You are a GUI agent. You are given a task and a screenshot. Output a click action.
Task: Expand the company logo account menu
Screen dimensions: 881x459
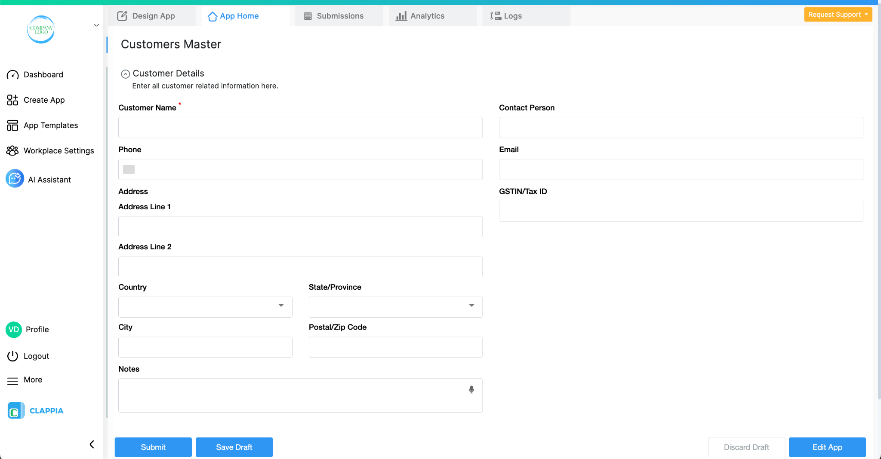(96, 25)
